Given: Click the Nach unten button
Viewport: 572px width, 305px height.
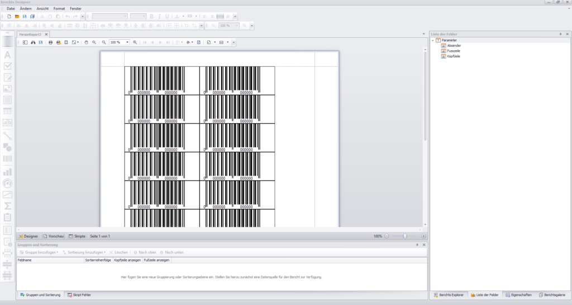Looking at the screenshot, I should point(171,252).
